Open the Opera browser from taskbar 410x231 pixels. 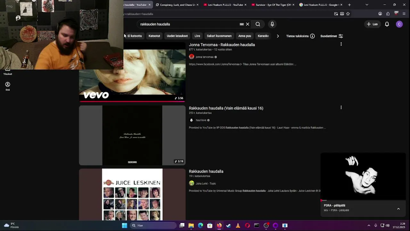(247, 226)
